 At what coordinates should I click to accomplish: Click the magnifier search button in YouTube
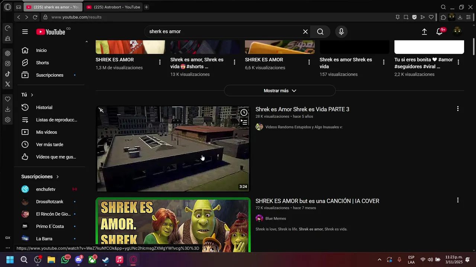320,32
